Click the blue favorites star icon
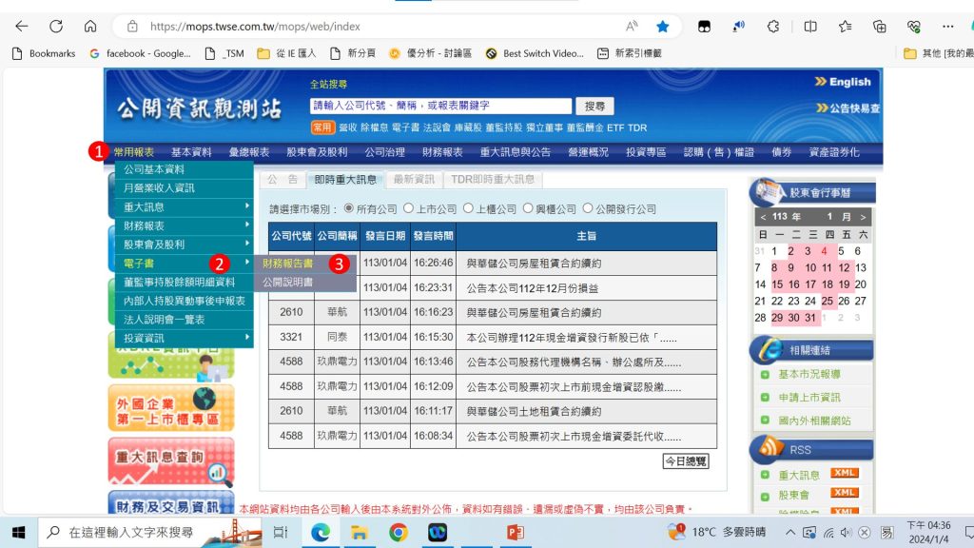This screenshot has width=974, height=548. click(663, 26)
